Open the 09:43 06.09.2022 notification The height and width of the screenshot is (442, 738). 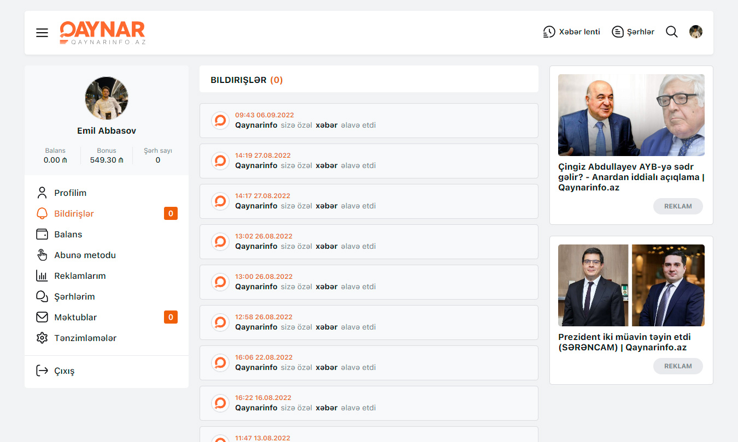coord(368,121)
